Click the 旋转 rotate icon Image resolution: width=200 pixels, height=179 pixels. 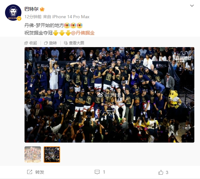pyautogui.click(x=46, y=43)
